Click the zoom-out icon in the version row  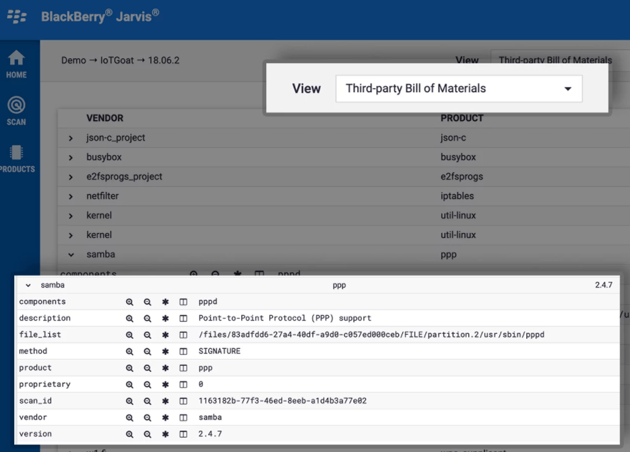[148, 434]
